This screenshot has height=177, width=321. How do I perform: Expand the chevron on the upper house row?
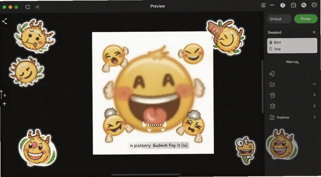click(x=315, y=95)
